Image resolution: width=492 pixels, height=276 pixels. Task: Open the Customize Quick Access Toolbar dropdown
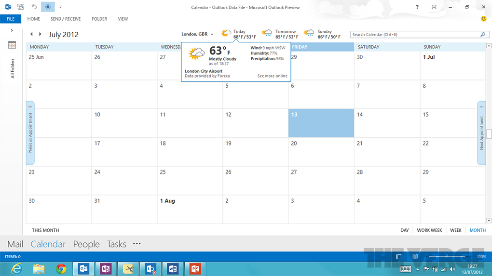pyautogui.click(x=61, y=7)
